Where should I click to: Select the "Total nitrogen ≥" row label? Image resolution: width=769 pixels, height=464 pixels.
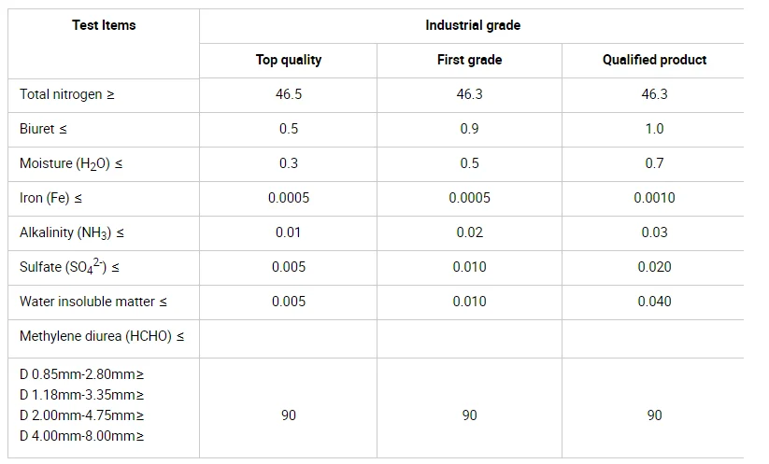[x=67, y=94]
